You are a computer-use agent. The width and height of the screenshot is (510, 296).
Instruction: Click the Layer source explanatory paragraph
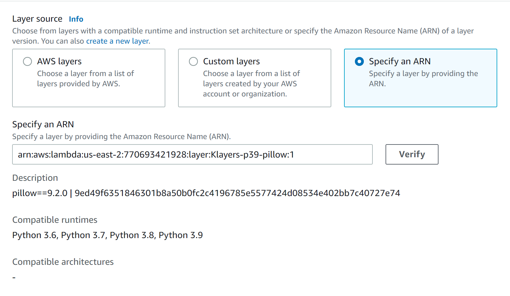coord(243,31)
